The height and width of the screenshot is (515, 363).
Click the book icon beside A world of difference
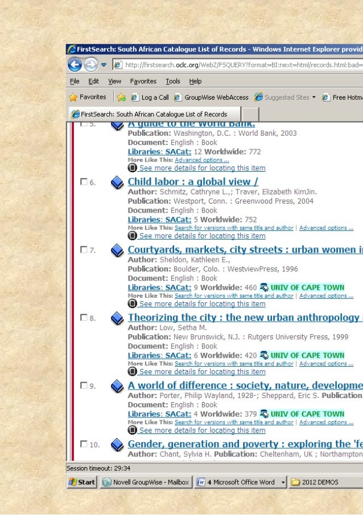pyautogui.click(x=117, y=386)
